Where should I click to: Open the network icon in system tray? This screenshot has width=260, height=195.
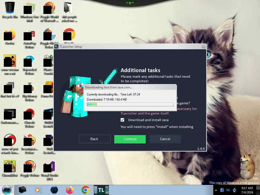coord(228,190)
